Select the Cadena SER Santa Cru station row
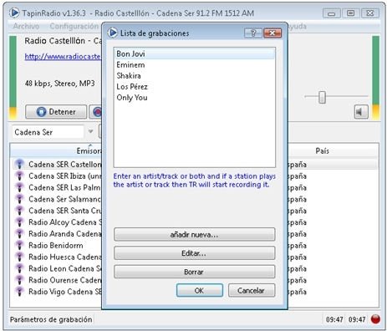387x331 pixels. coord(56,211)
